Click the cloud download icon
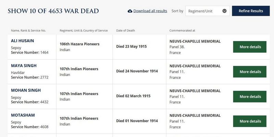Screen dimensions: 274x137 tap(130, 11)
